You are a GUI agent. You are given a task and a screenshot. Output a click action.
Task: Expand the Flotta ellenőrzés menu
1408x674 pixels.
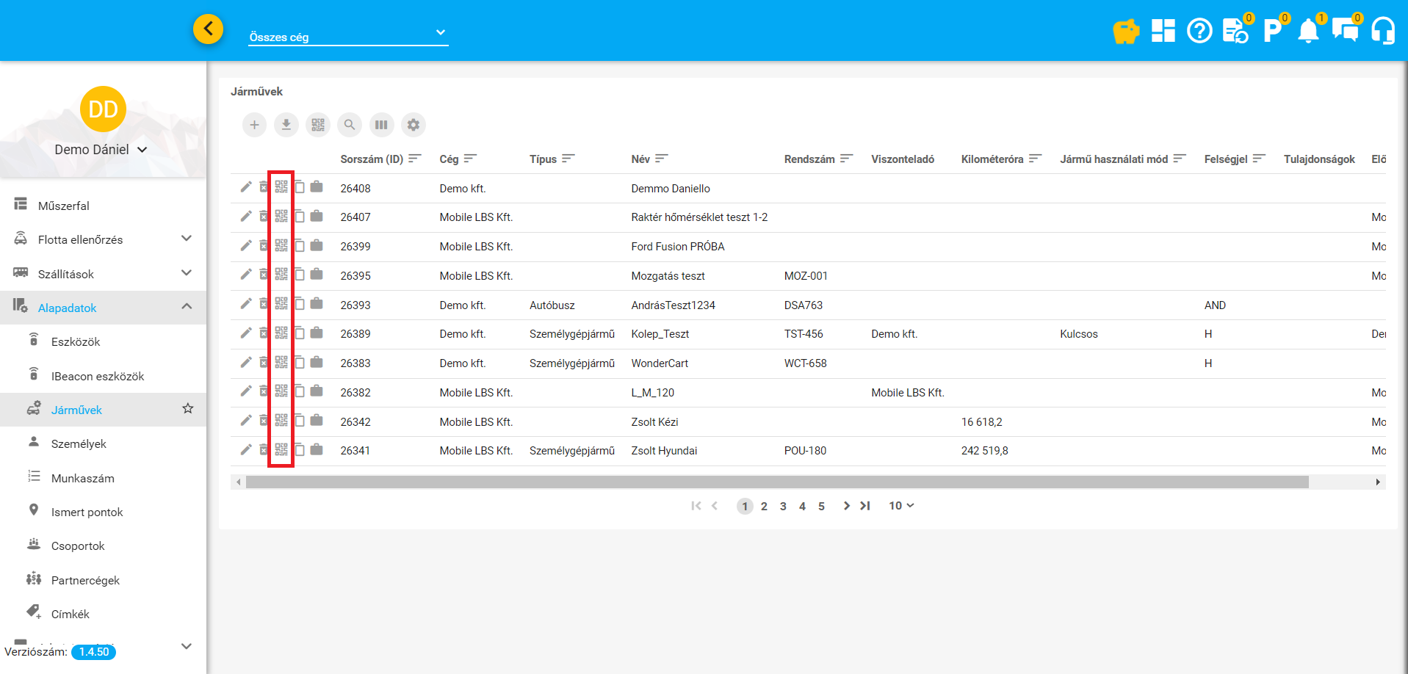pyautogui.click(x=187, y=239)
